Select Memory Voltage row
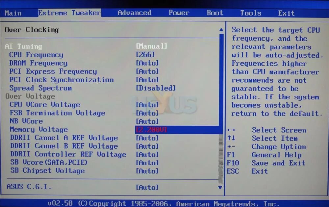The image size is (329, 207). 39,130
